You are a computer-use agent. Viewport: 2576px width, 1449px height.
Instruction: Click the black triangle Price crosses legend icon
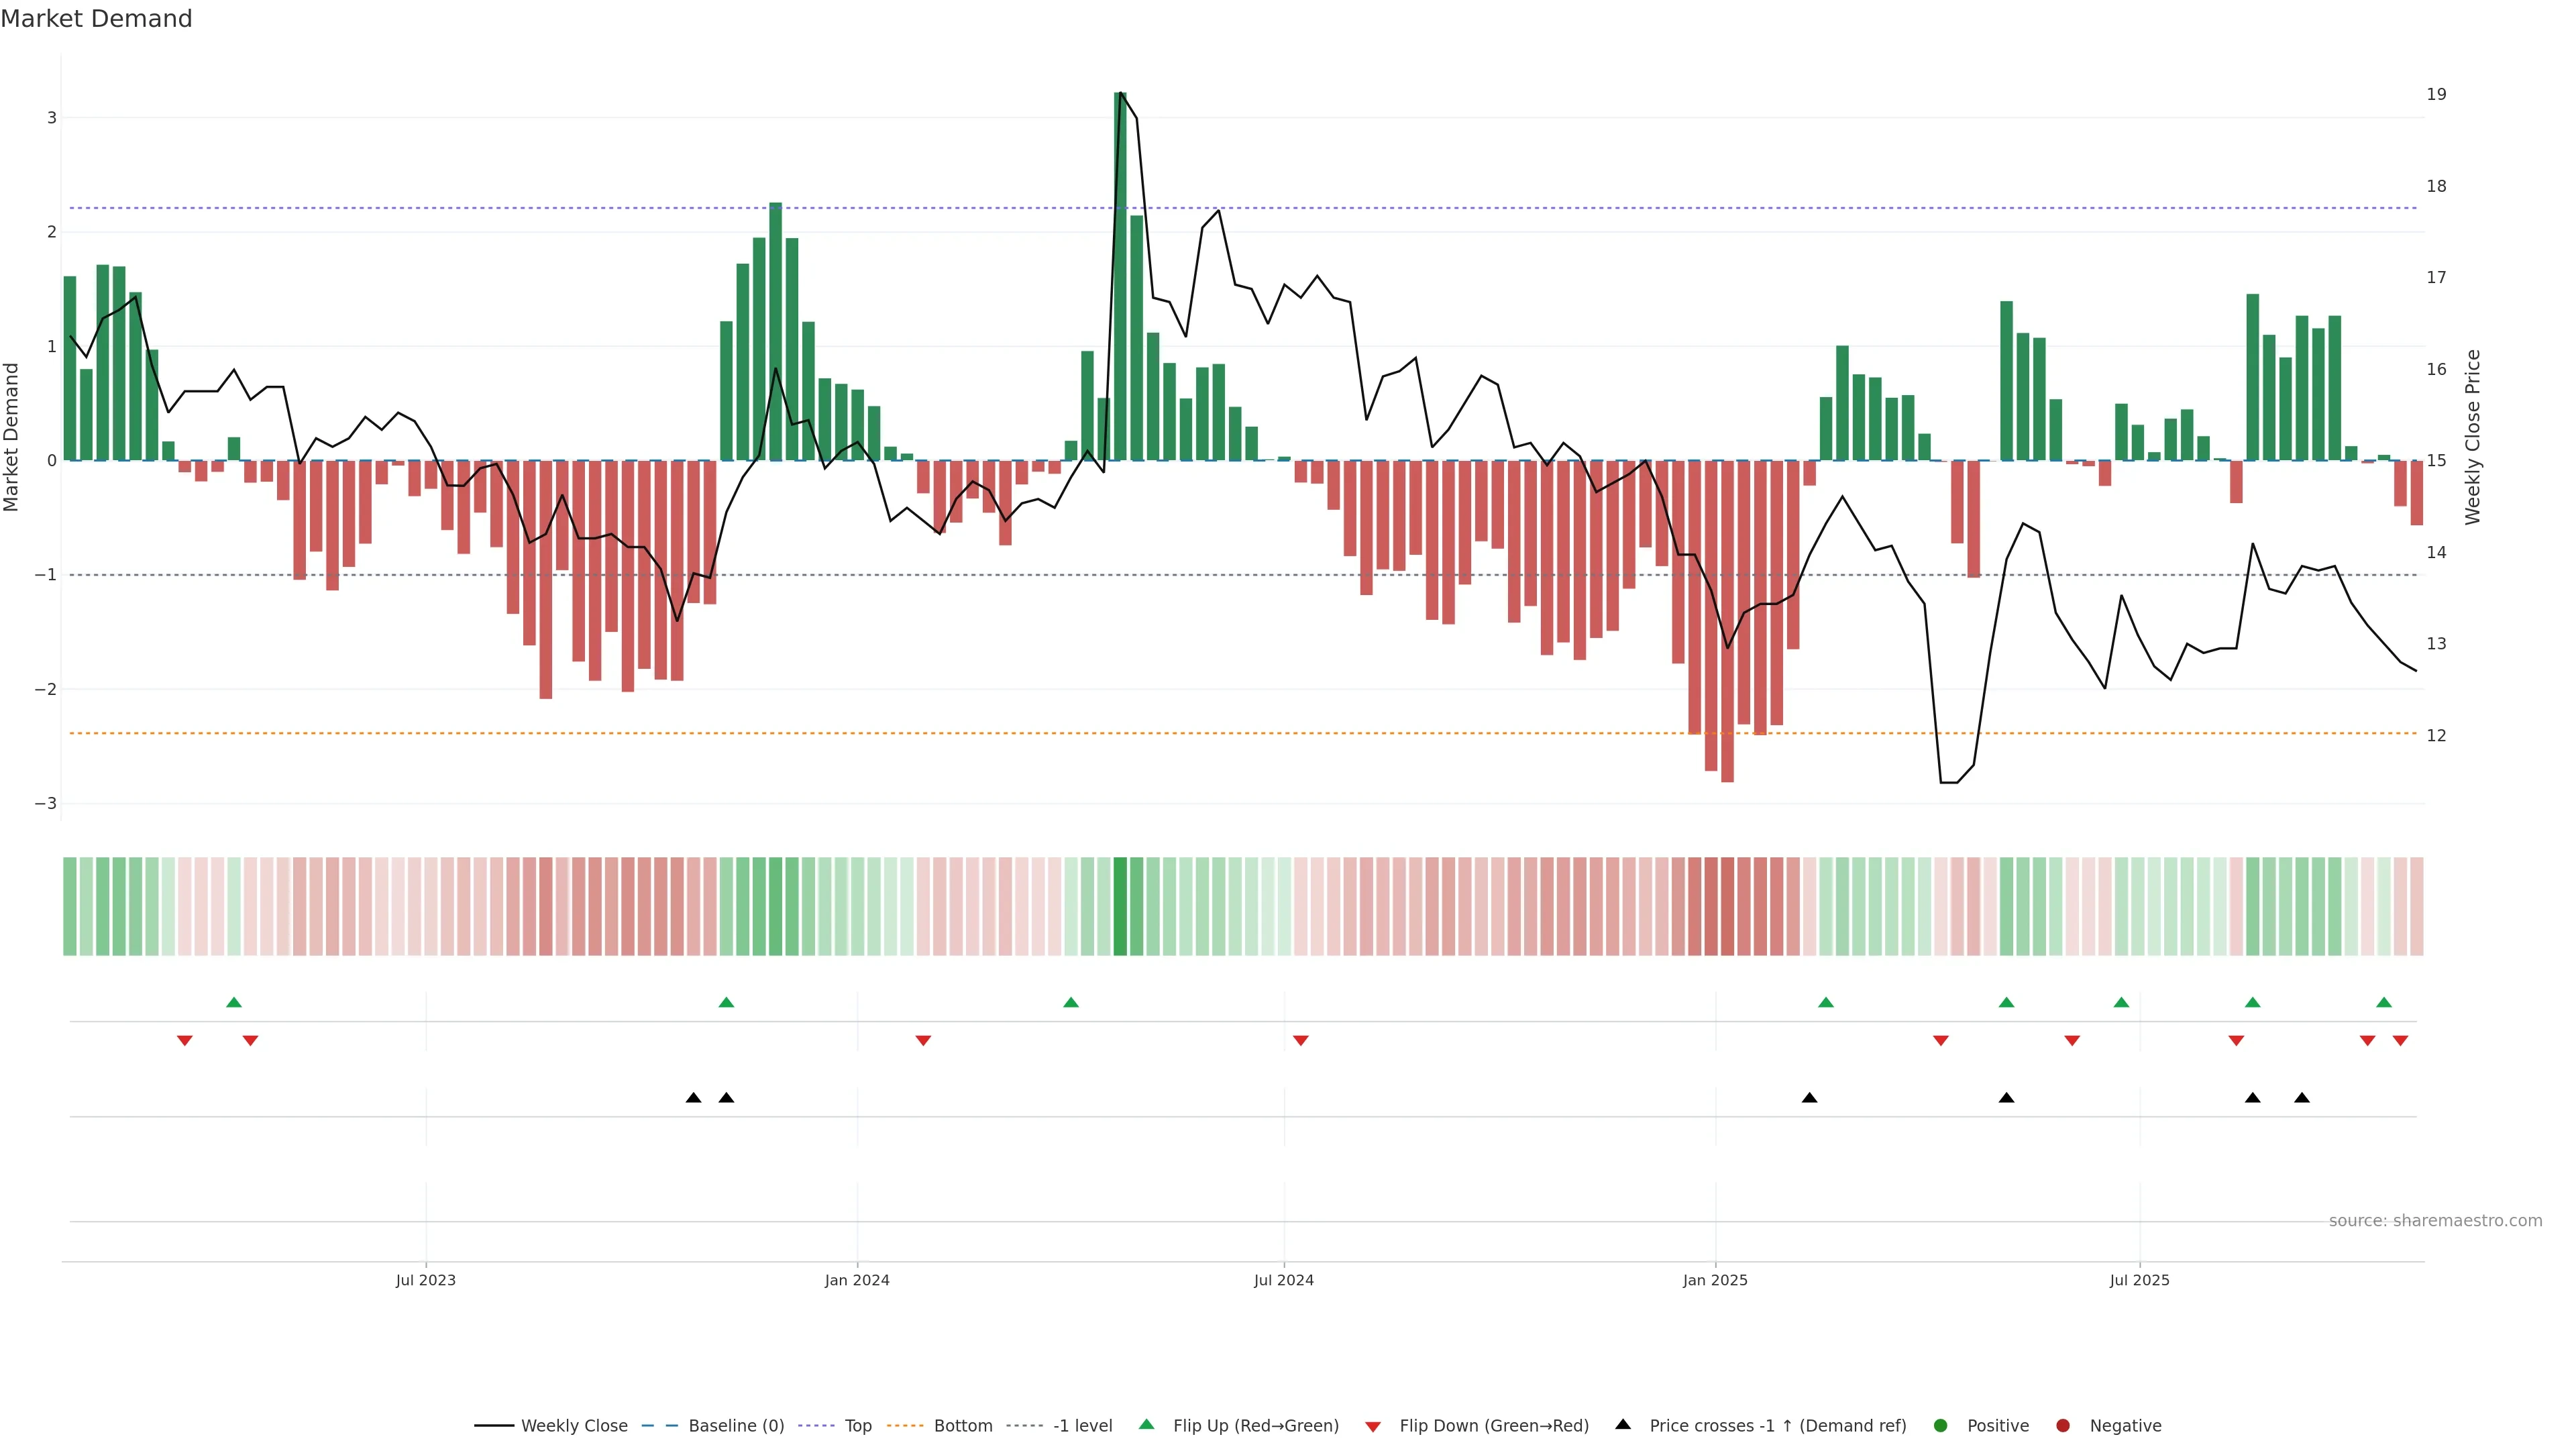[1623, 1424]
